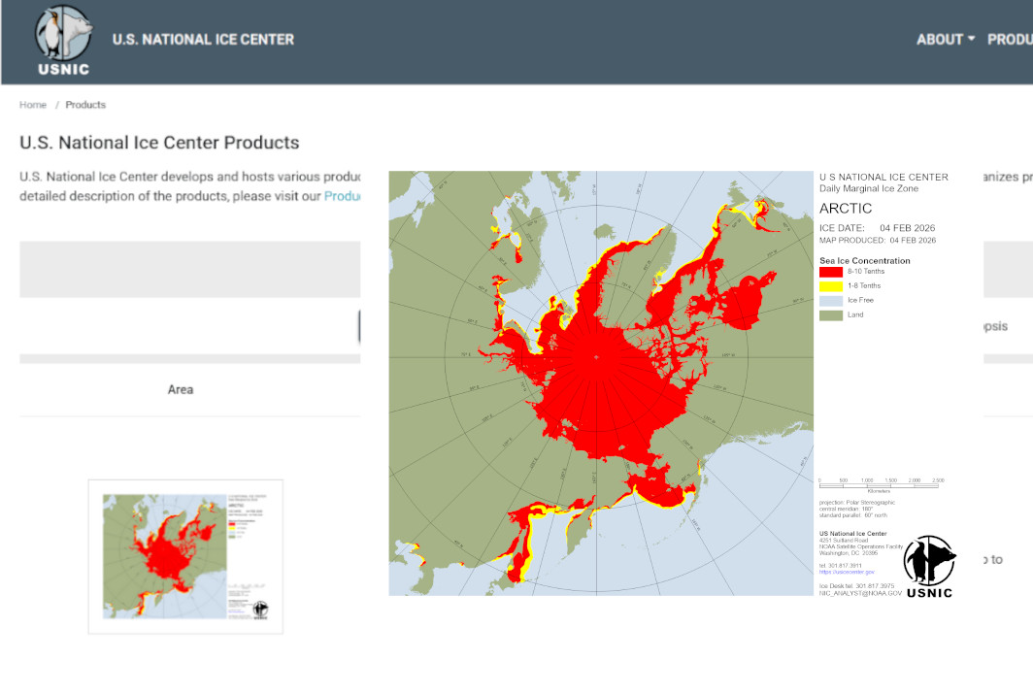1033x693 pixels.
Task: Click the black USNIC logo on the map sheet
Action: 929,567
